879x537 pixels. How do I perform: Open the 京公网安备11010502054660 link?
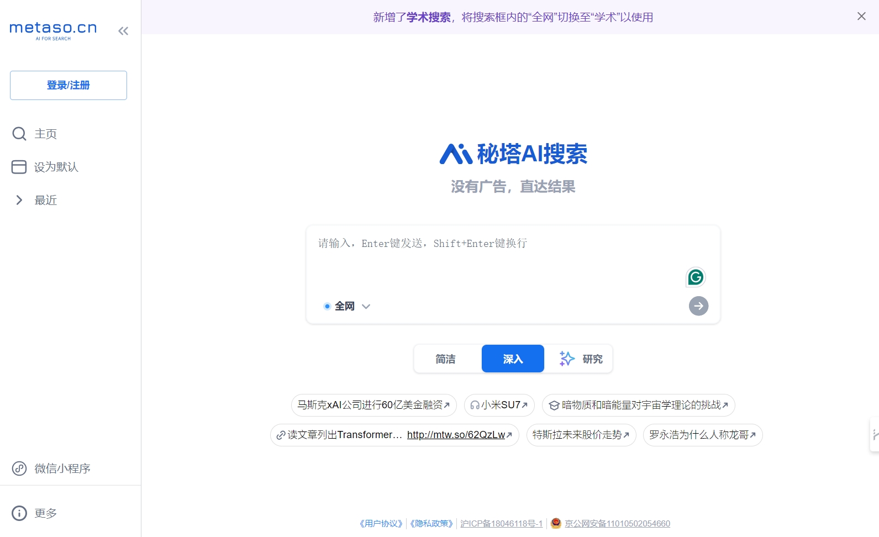coord(617,523)
